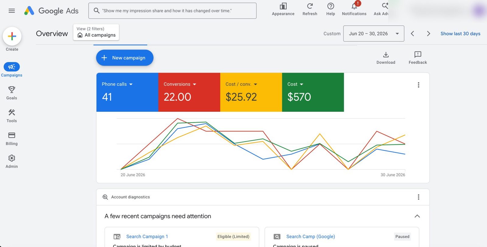Change the Cost metric
The width and height of the screenshot is (487, 247).
pos(295,84)
